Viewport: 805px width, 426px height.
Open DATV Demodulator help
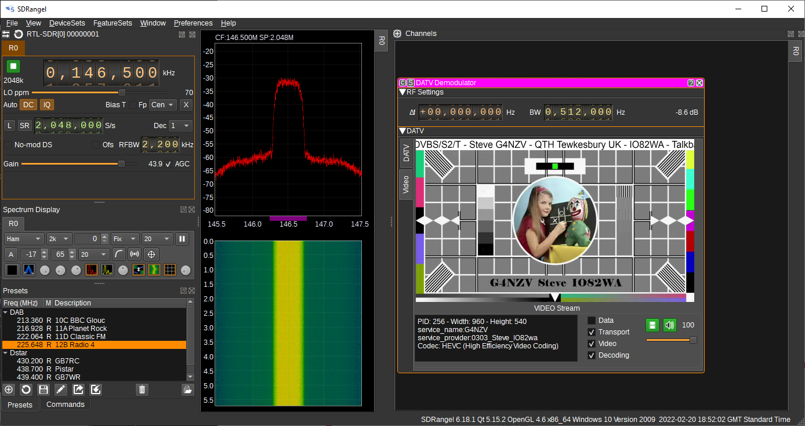tap(691, 83)
